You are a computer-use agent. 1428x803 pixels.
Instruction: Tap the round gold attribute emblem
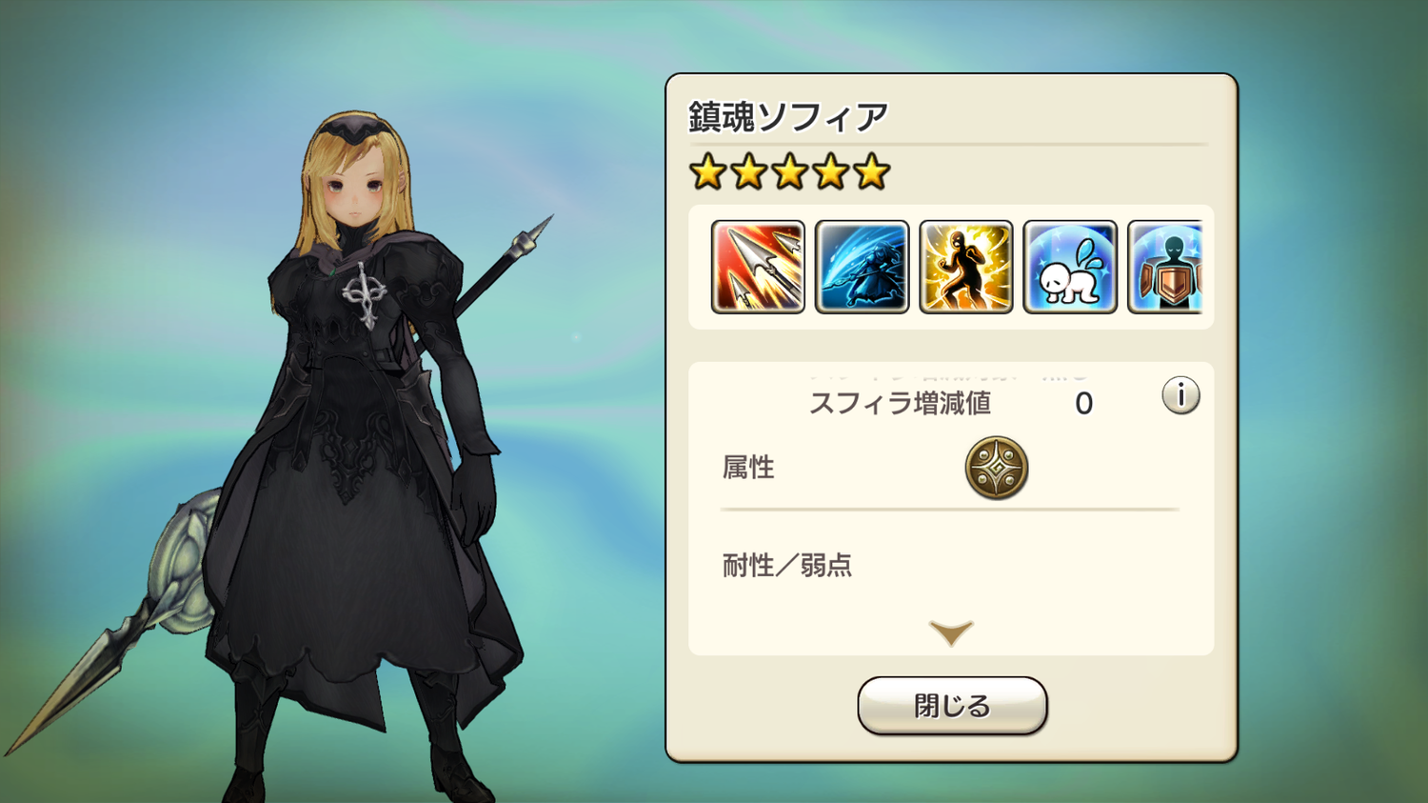point(997,469)
